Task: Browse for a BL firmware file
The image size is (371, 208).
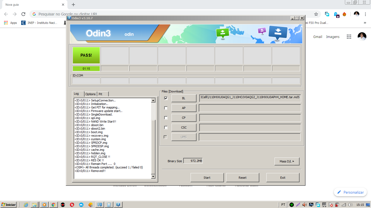Action: click(x=184, y=98)
